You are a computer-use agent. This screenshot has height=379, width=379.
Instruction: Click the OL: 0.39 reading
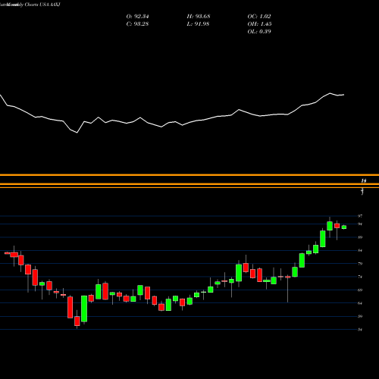pyautogui.click(x=259, y=32)
